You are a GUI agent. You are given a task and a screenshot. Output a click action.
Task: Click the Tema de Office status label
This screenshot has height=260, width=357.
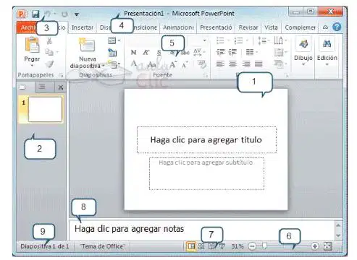pos(102,246)
